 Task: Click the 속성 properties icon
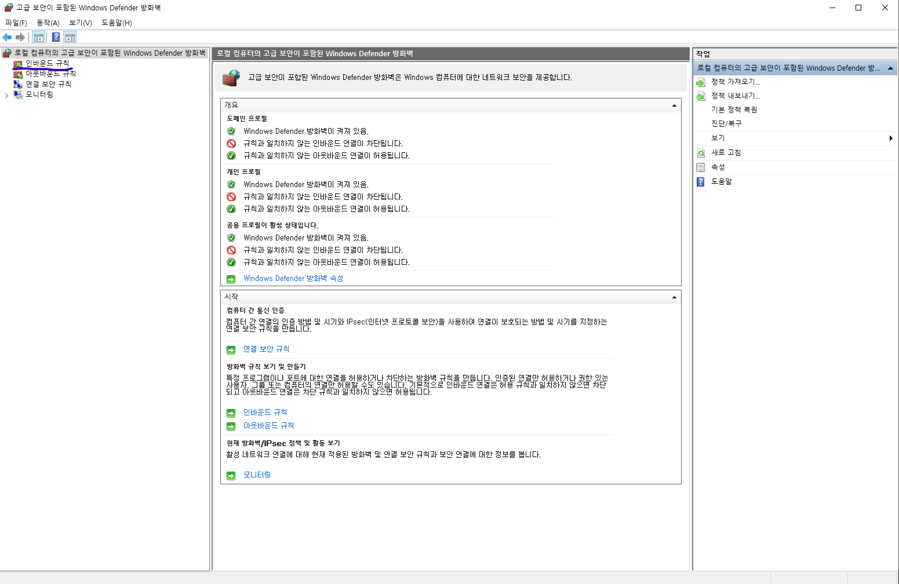[701, 167]
